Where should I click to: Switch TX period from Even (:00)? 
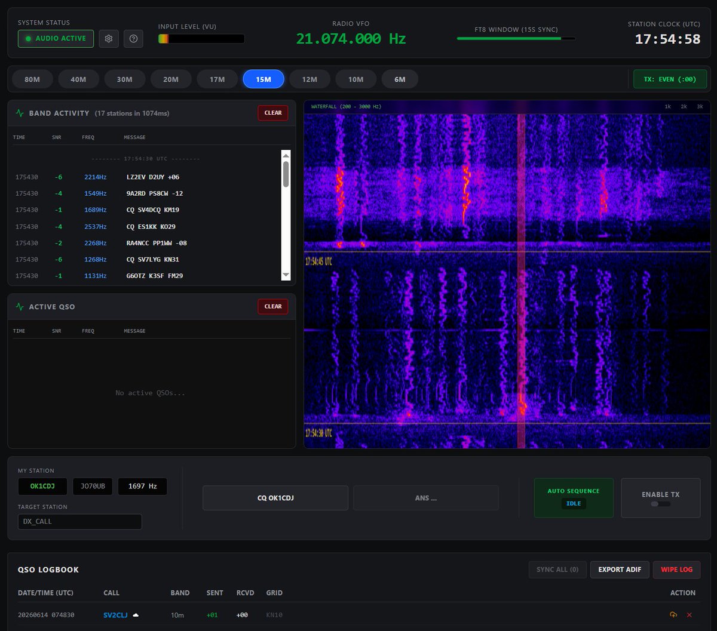(x=669, y=79)
